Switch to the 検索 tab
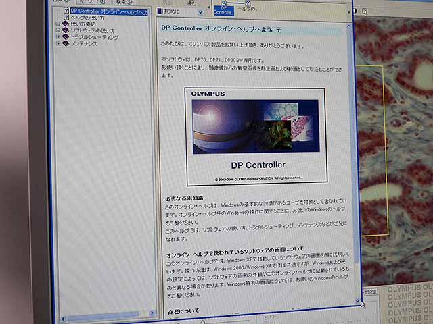The height and width of the screenshot is (324, 433). pyautogui.click(x=124, y=2)
